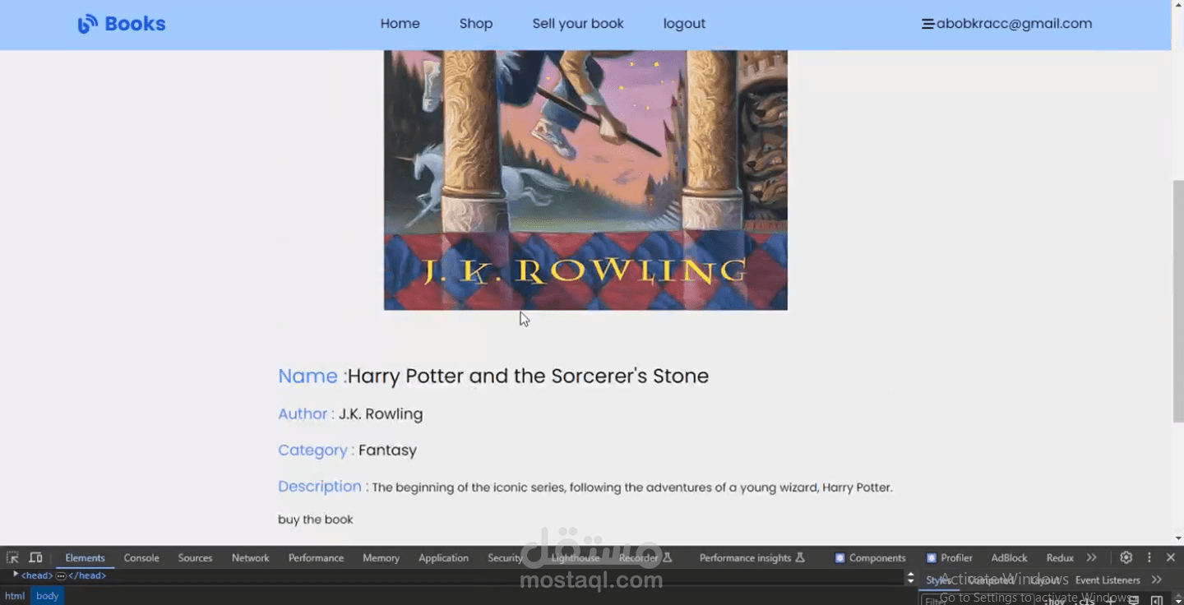Click the page vertical scrollbar thumb
This screenshot has height=605, width=1184.
1177,301
